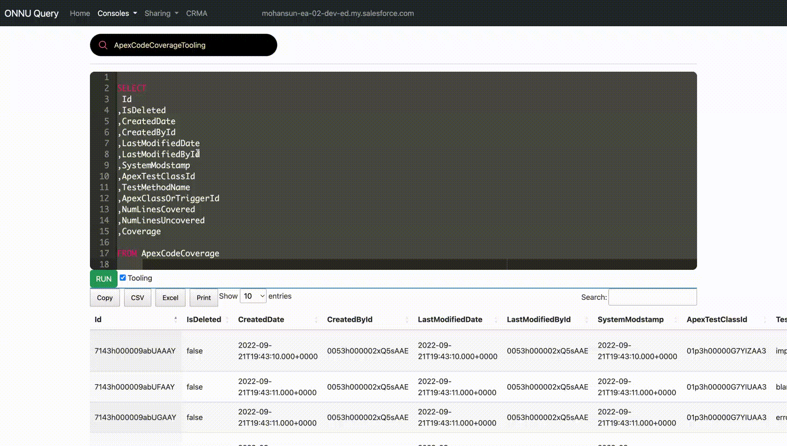Viewport: 787px width, 446px height.
Task: Click the org domain text in navbar
Action: tap(338, 13)
